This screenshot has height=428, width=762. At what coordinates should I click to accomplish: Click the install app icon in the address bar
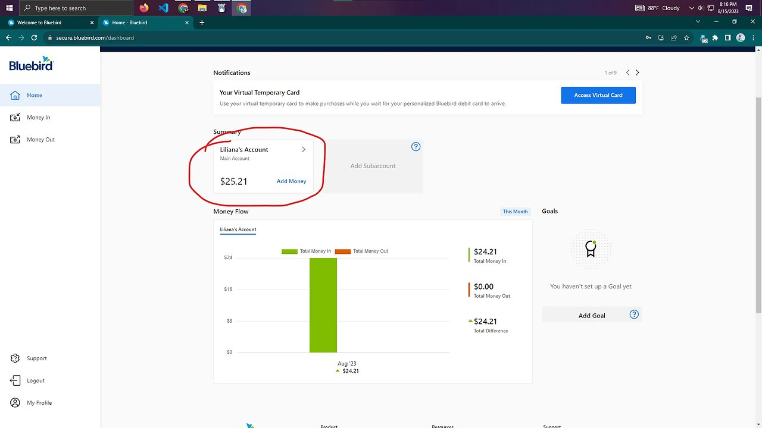pyautogui.click(x=661, y=37)
